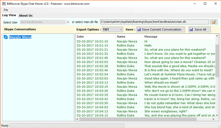Click vertical scrollbar up arrow

pos(217,36)
